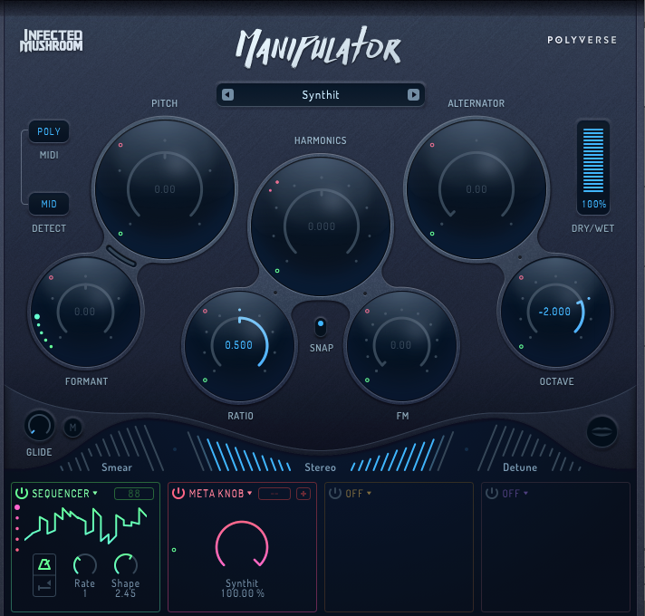Click the Meta Knob plus add button
Image resolution: width=645 pixels, height=616 pixels.
click(x=303, y=494)
